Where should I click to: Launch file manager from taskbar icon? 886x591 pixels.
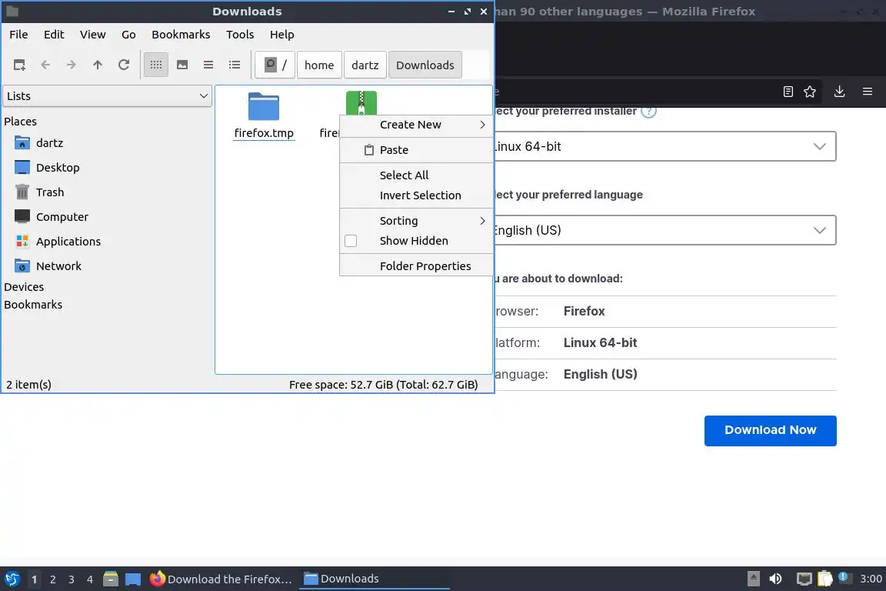(111, 579)
